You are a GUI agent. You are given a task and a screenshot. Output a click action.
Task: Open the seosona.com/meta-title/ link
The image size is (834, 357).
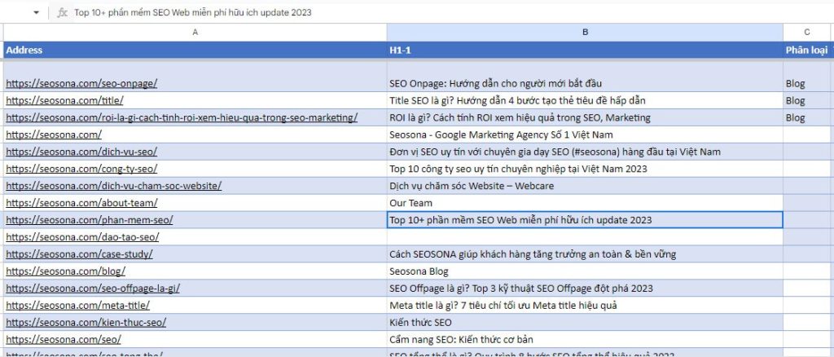(77, 305)
